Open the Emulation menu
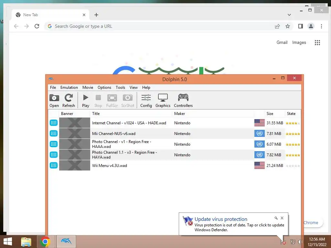The height and width of the screenshot is (248, 331). (69, 88)
